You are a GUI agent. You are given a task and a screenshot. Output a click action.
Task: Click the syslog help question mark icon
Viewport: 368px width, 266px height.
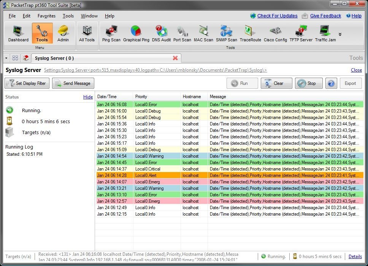coord(331,83)
